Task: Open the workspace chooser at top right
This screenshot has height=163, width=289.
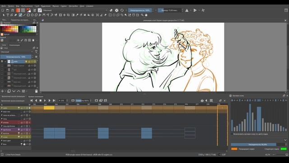Action: [286, 10]
